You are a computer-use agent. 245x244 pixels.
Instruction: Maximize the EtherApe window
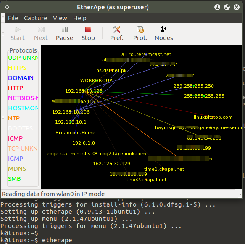tap(227, 7)
